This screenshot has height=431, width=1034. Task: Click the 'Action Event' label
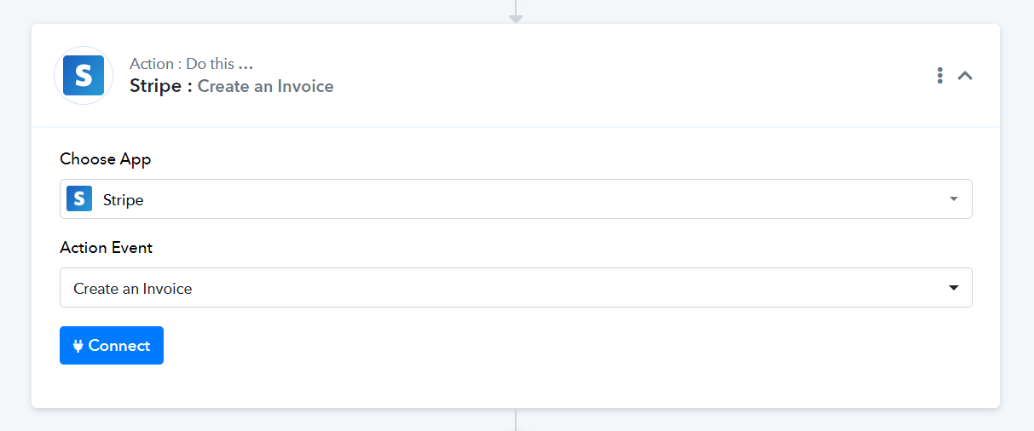click(107, 248)
